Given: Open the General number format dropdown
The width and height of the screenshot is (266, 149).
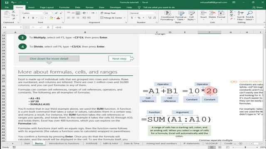Looking at the screenshot, I should coord(155,13).
